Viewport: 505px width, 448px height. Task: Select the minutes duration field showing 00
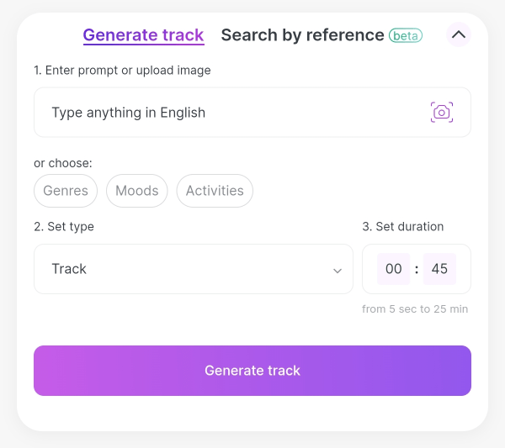[394, 269]
